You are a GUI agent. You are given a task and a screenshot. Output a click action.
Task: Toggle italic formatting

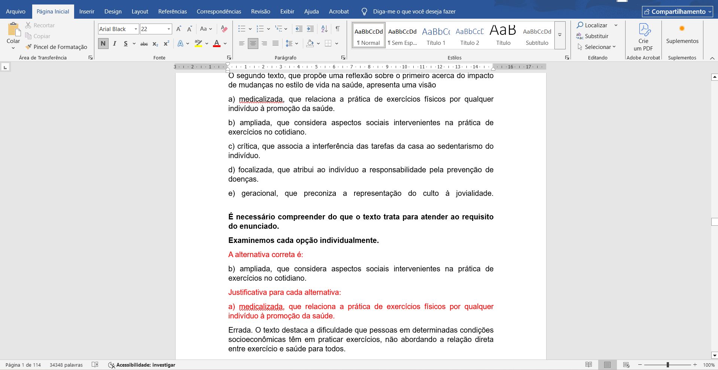click(115, 43)
